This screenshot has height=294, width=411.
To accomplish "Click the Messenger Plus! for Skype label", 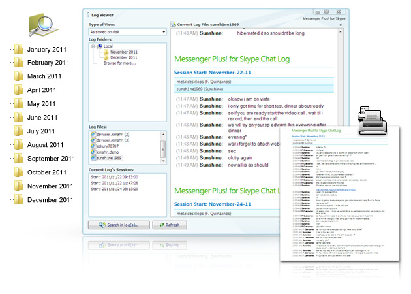I will click(324, 18).
